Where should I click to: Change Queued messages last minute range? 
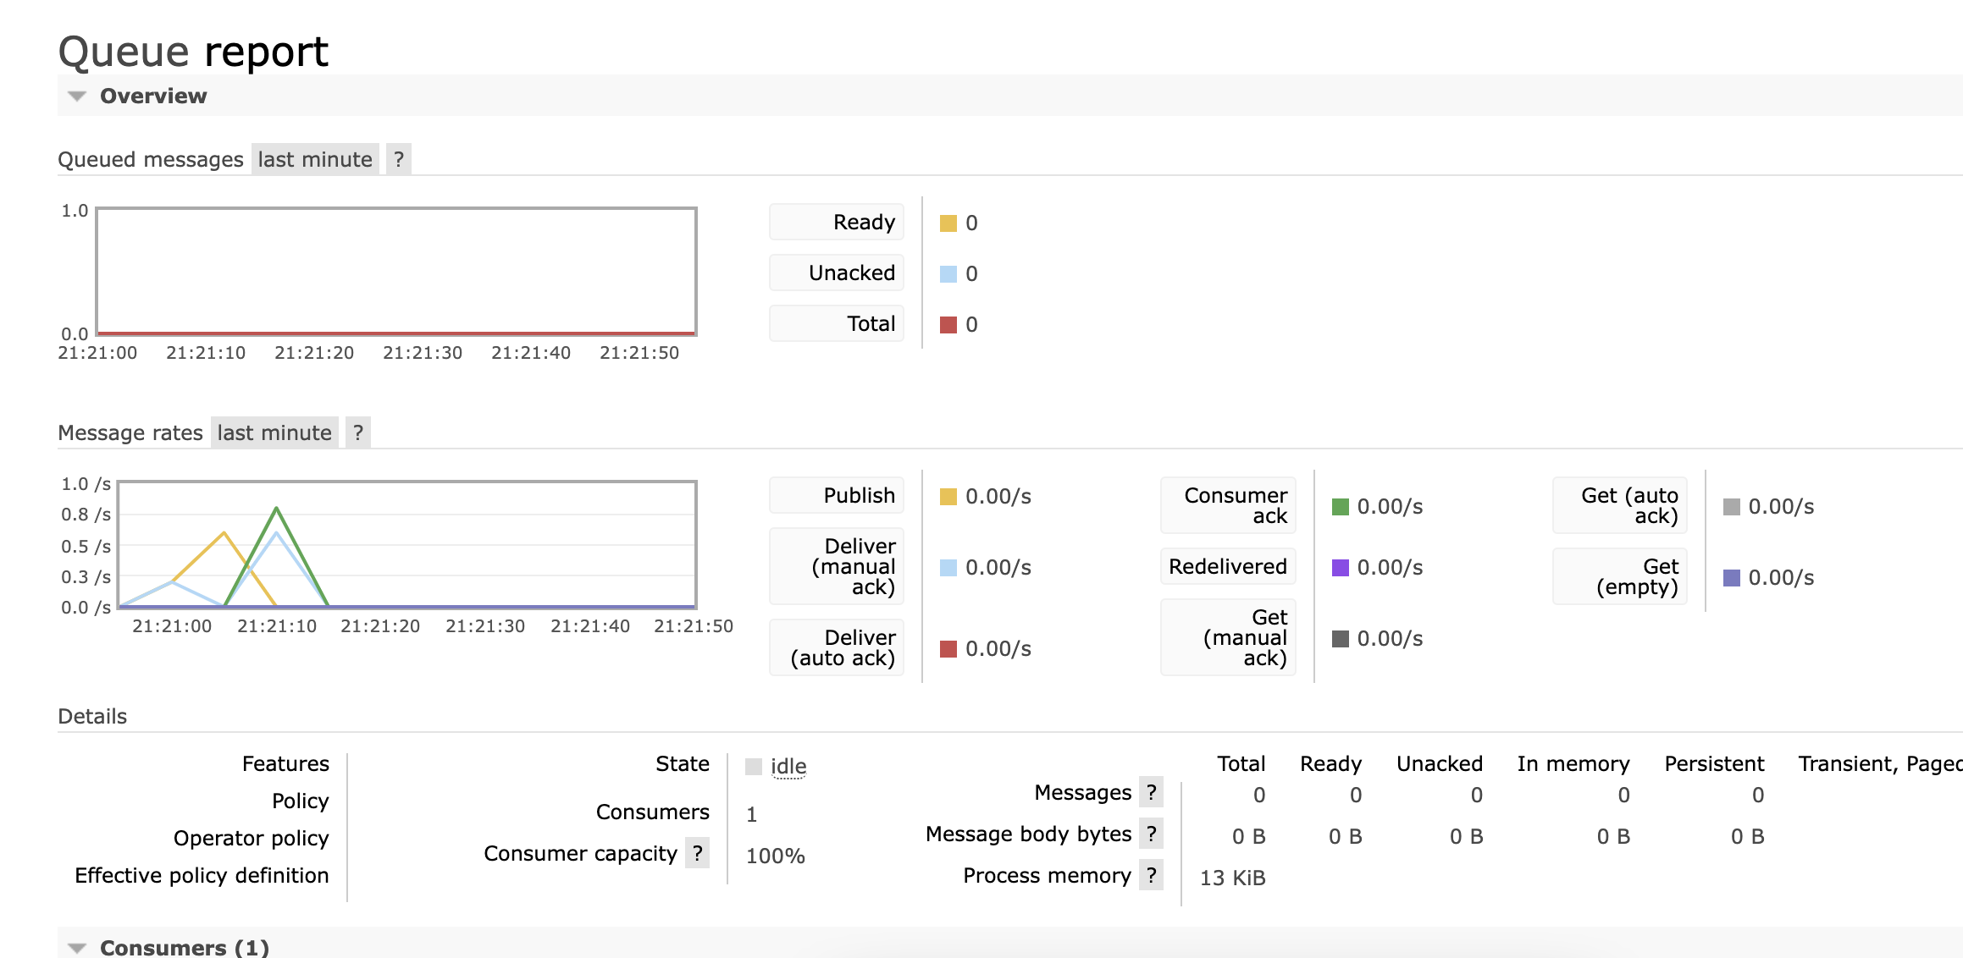click(315, 160)
